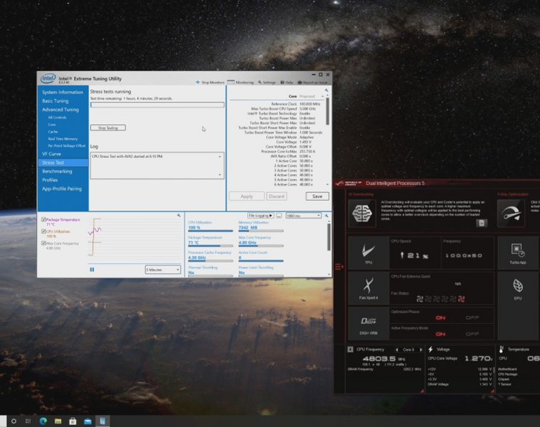This screenshot has height=427, width=540.
Task: Click the Apply button
Action: click(247, 196)
